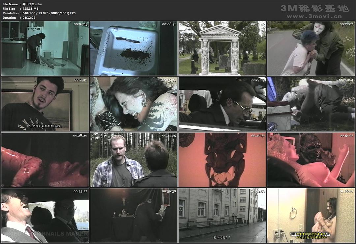The height and width of the screenshot is (244, 356).
Task: Select the bearded man thumbnail at 00:21:17
Action: click(45, 104)
